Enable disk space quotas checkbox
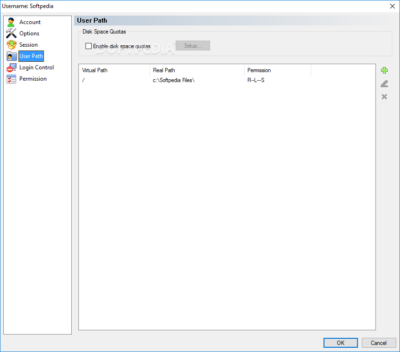The height and width of the screenshot is (352, 400). click(88, 46)
